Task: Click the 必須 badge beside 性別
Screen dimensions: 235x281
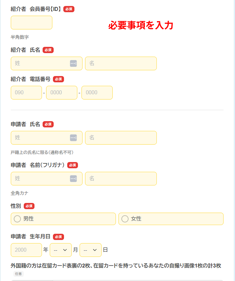Action: [x=29, y=206]
